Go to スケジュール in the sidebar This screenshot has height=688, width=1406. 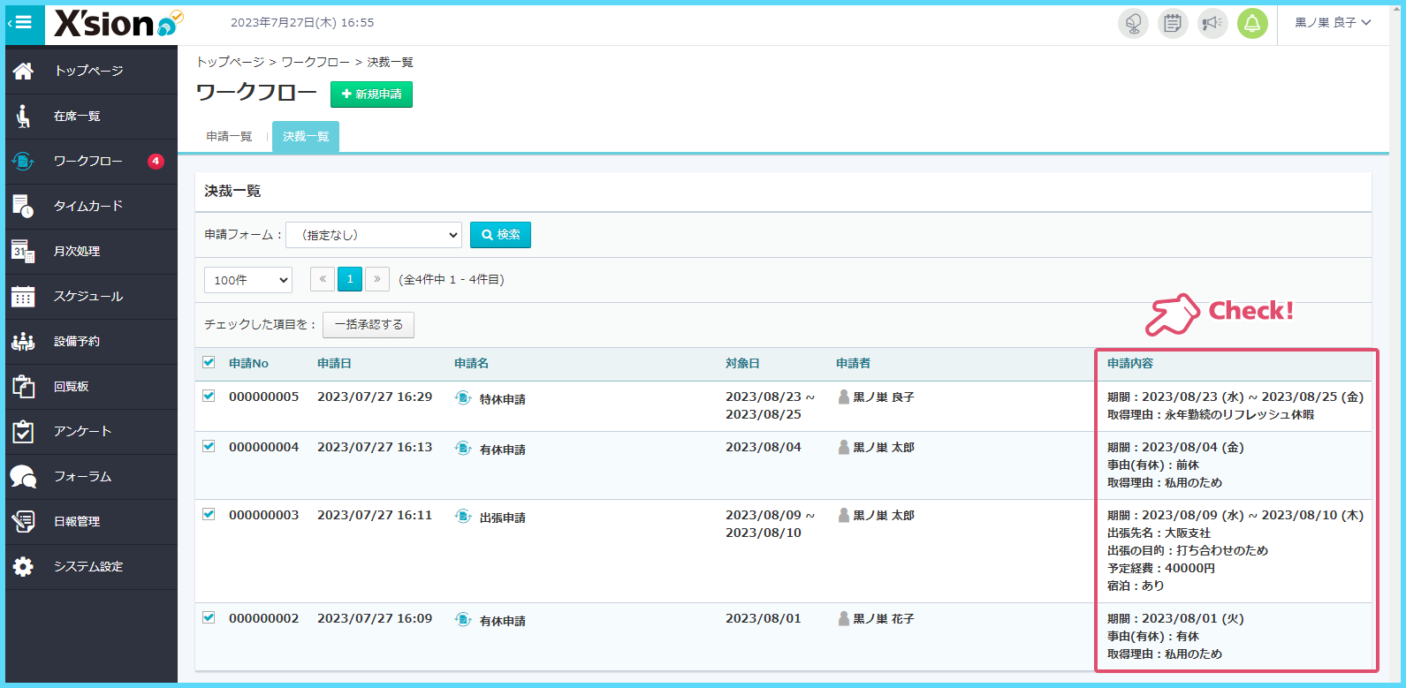click(88, 296)
